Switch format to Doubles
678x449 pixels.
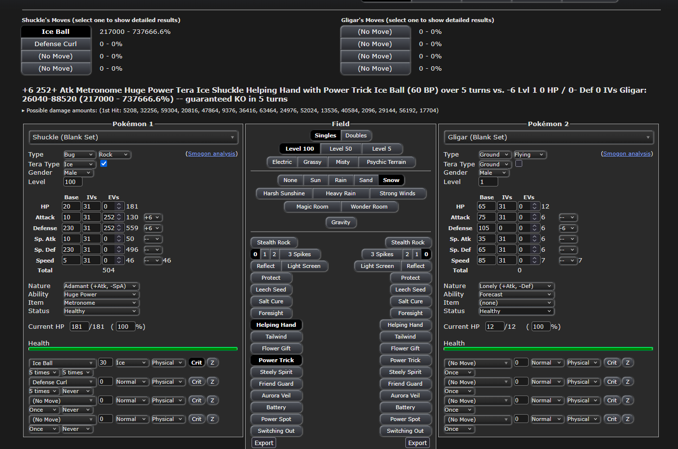tap(356, 135)
